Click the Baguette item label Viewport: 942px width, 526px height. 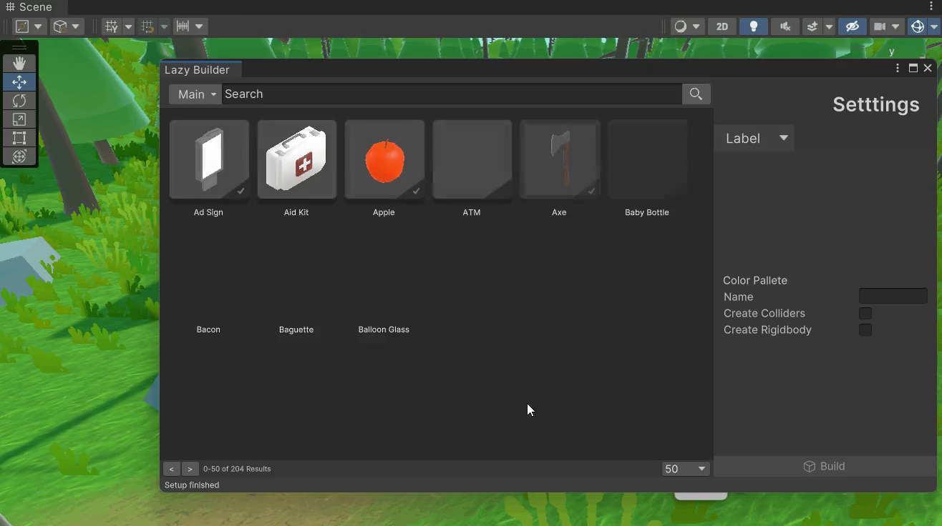click(x=296, y=329)
